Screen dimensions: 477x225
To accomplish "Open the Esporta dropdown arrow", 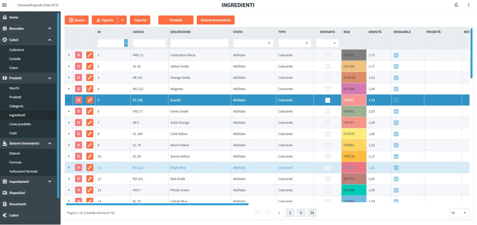I will (x=122, y=20).
